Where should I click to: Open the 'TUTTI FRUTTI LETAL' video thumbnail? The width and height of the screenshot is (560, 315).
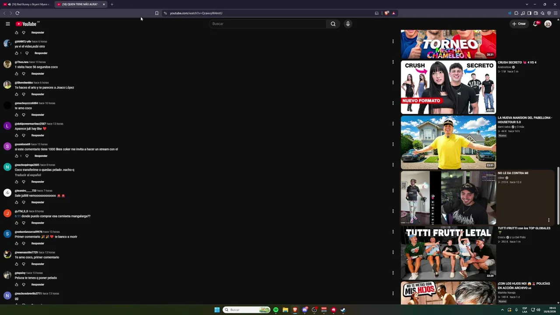pyautogui.click(x=448, y=252)
